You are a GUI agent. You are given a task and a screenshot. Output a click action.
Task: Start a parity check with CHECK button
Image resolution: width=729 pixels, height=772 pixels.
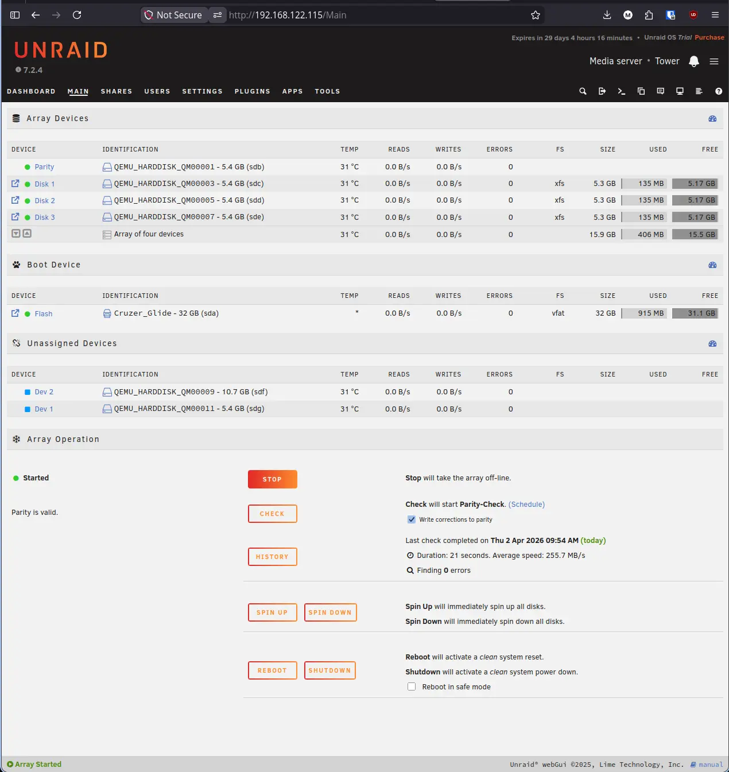pos(273,514)
